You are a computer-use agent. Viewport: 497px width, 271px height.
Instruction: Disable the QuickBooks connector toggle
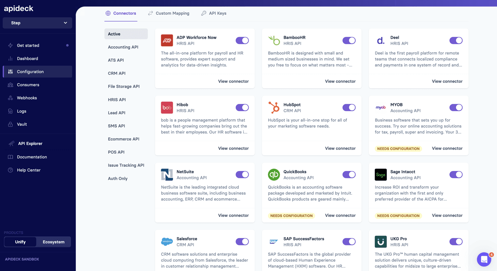click(x=349, y=175)
